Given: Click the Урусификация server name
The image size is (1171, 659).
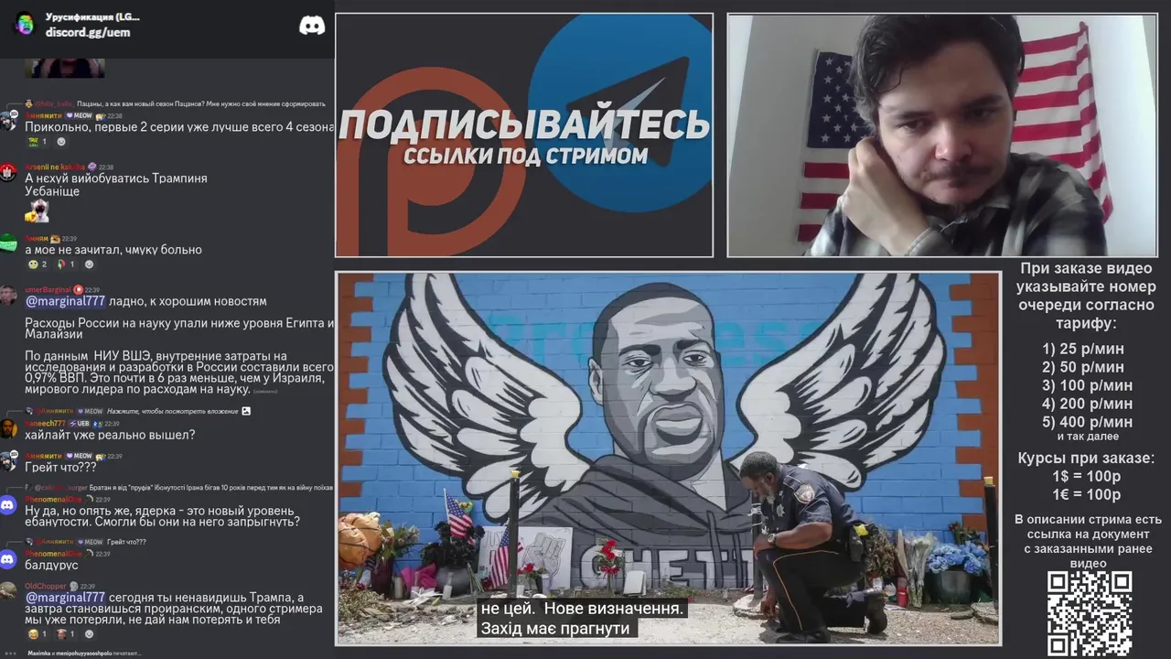Looking at the screenshot, I should pyautogui.click(x=92, y=16).
